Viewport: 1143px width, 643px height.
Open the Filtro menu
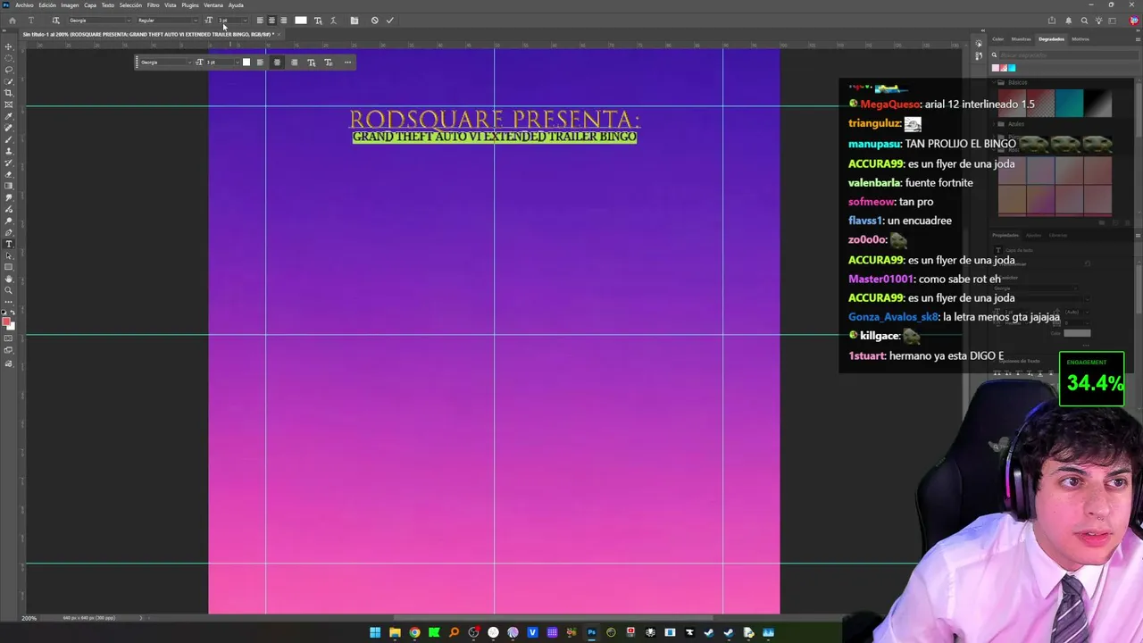(153, 5)
